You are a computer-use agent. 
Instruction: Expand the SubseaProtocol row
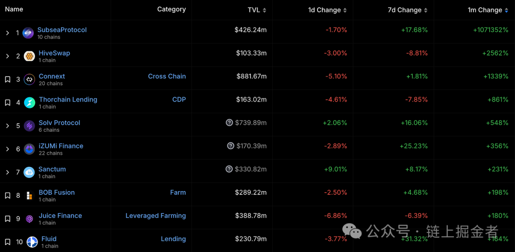(x=8, y=33)
